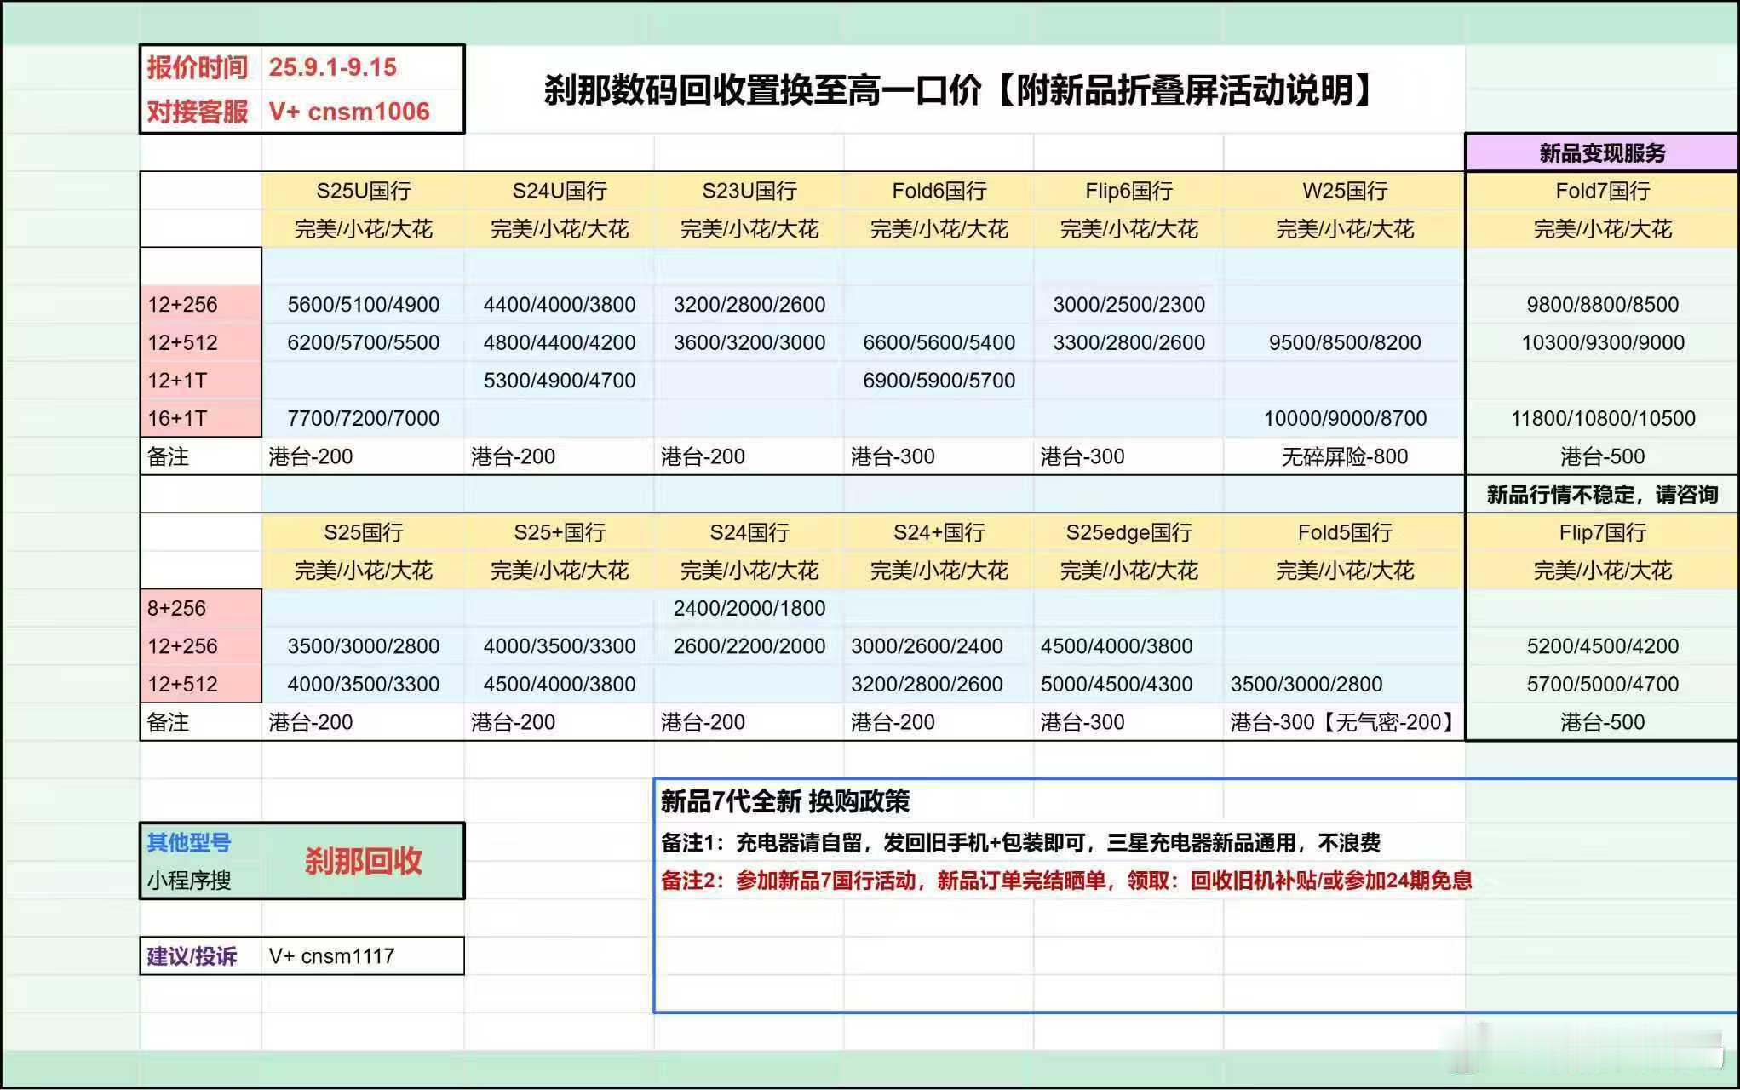
Task: Select price cell 5000/4500/4300
Action: [x=1129, y=684]
